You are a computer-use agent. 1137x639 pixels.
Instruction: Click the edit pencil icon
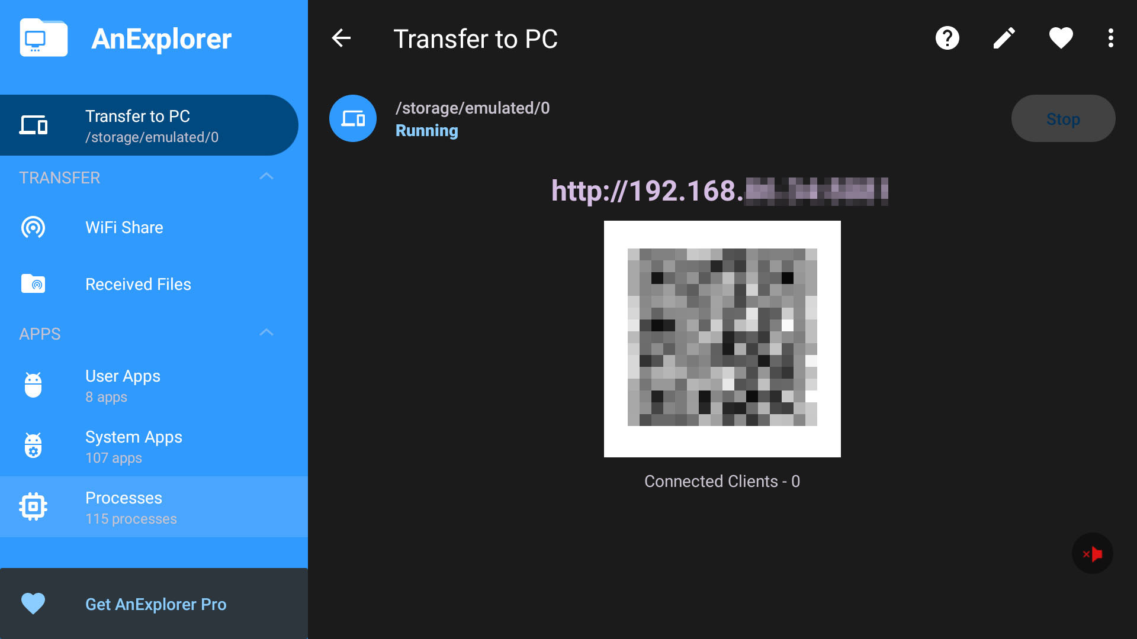pyautogui.click(x=1004, y=38)
